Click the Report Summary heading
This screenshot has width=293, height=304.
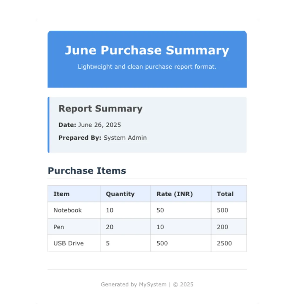click(x=100, y=109)
